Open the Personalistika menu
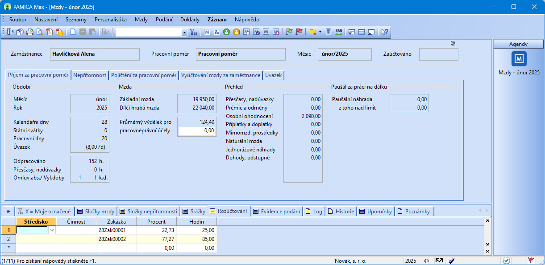The image size is (545, 265). point(111,20)
